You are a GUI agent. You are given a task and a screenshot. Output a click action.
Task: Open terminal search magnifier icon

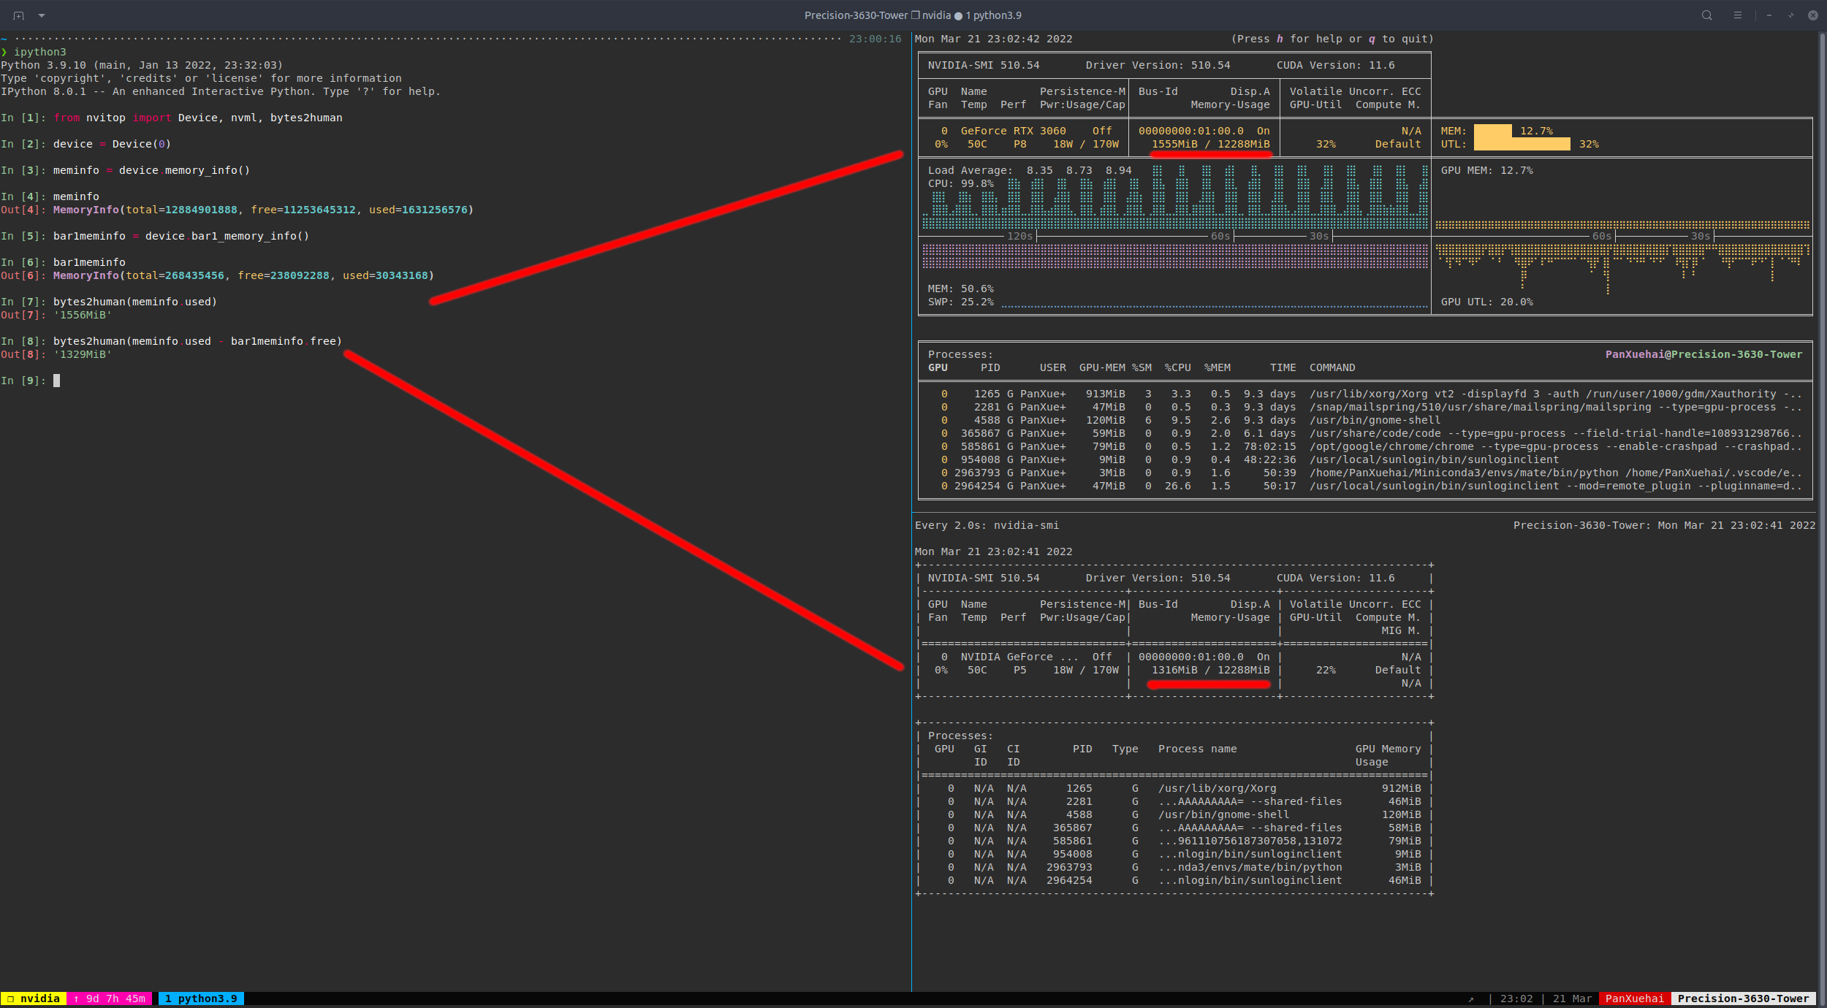pyautogui.click(x=1707, y=15)
